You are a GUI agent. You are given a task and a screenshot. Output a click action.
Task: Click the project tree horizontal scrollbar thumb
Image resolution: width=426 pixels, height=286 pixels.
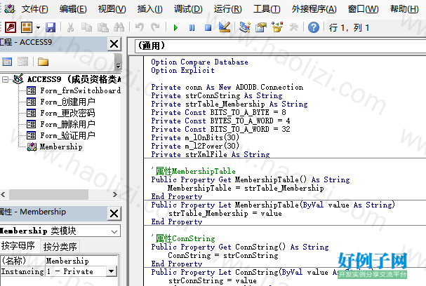click(48, 194)
